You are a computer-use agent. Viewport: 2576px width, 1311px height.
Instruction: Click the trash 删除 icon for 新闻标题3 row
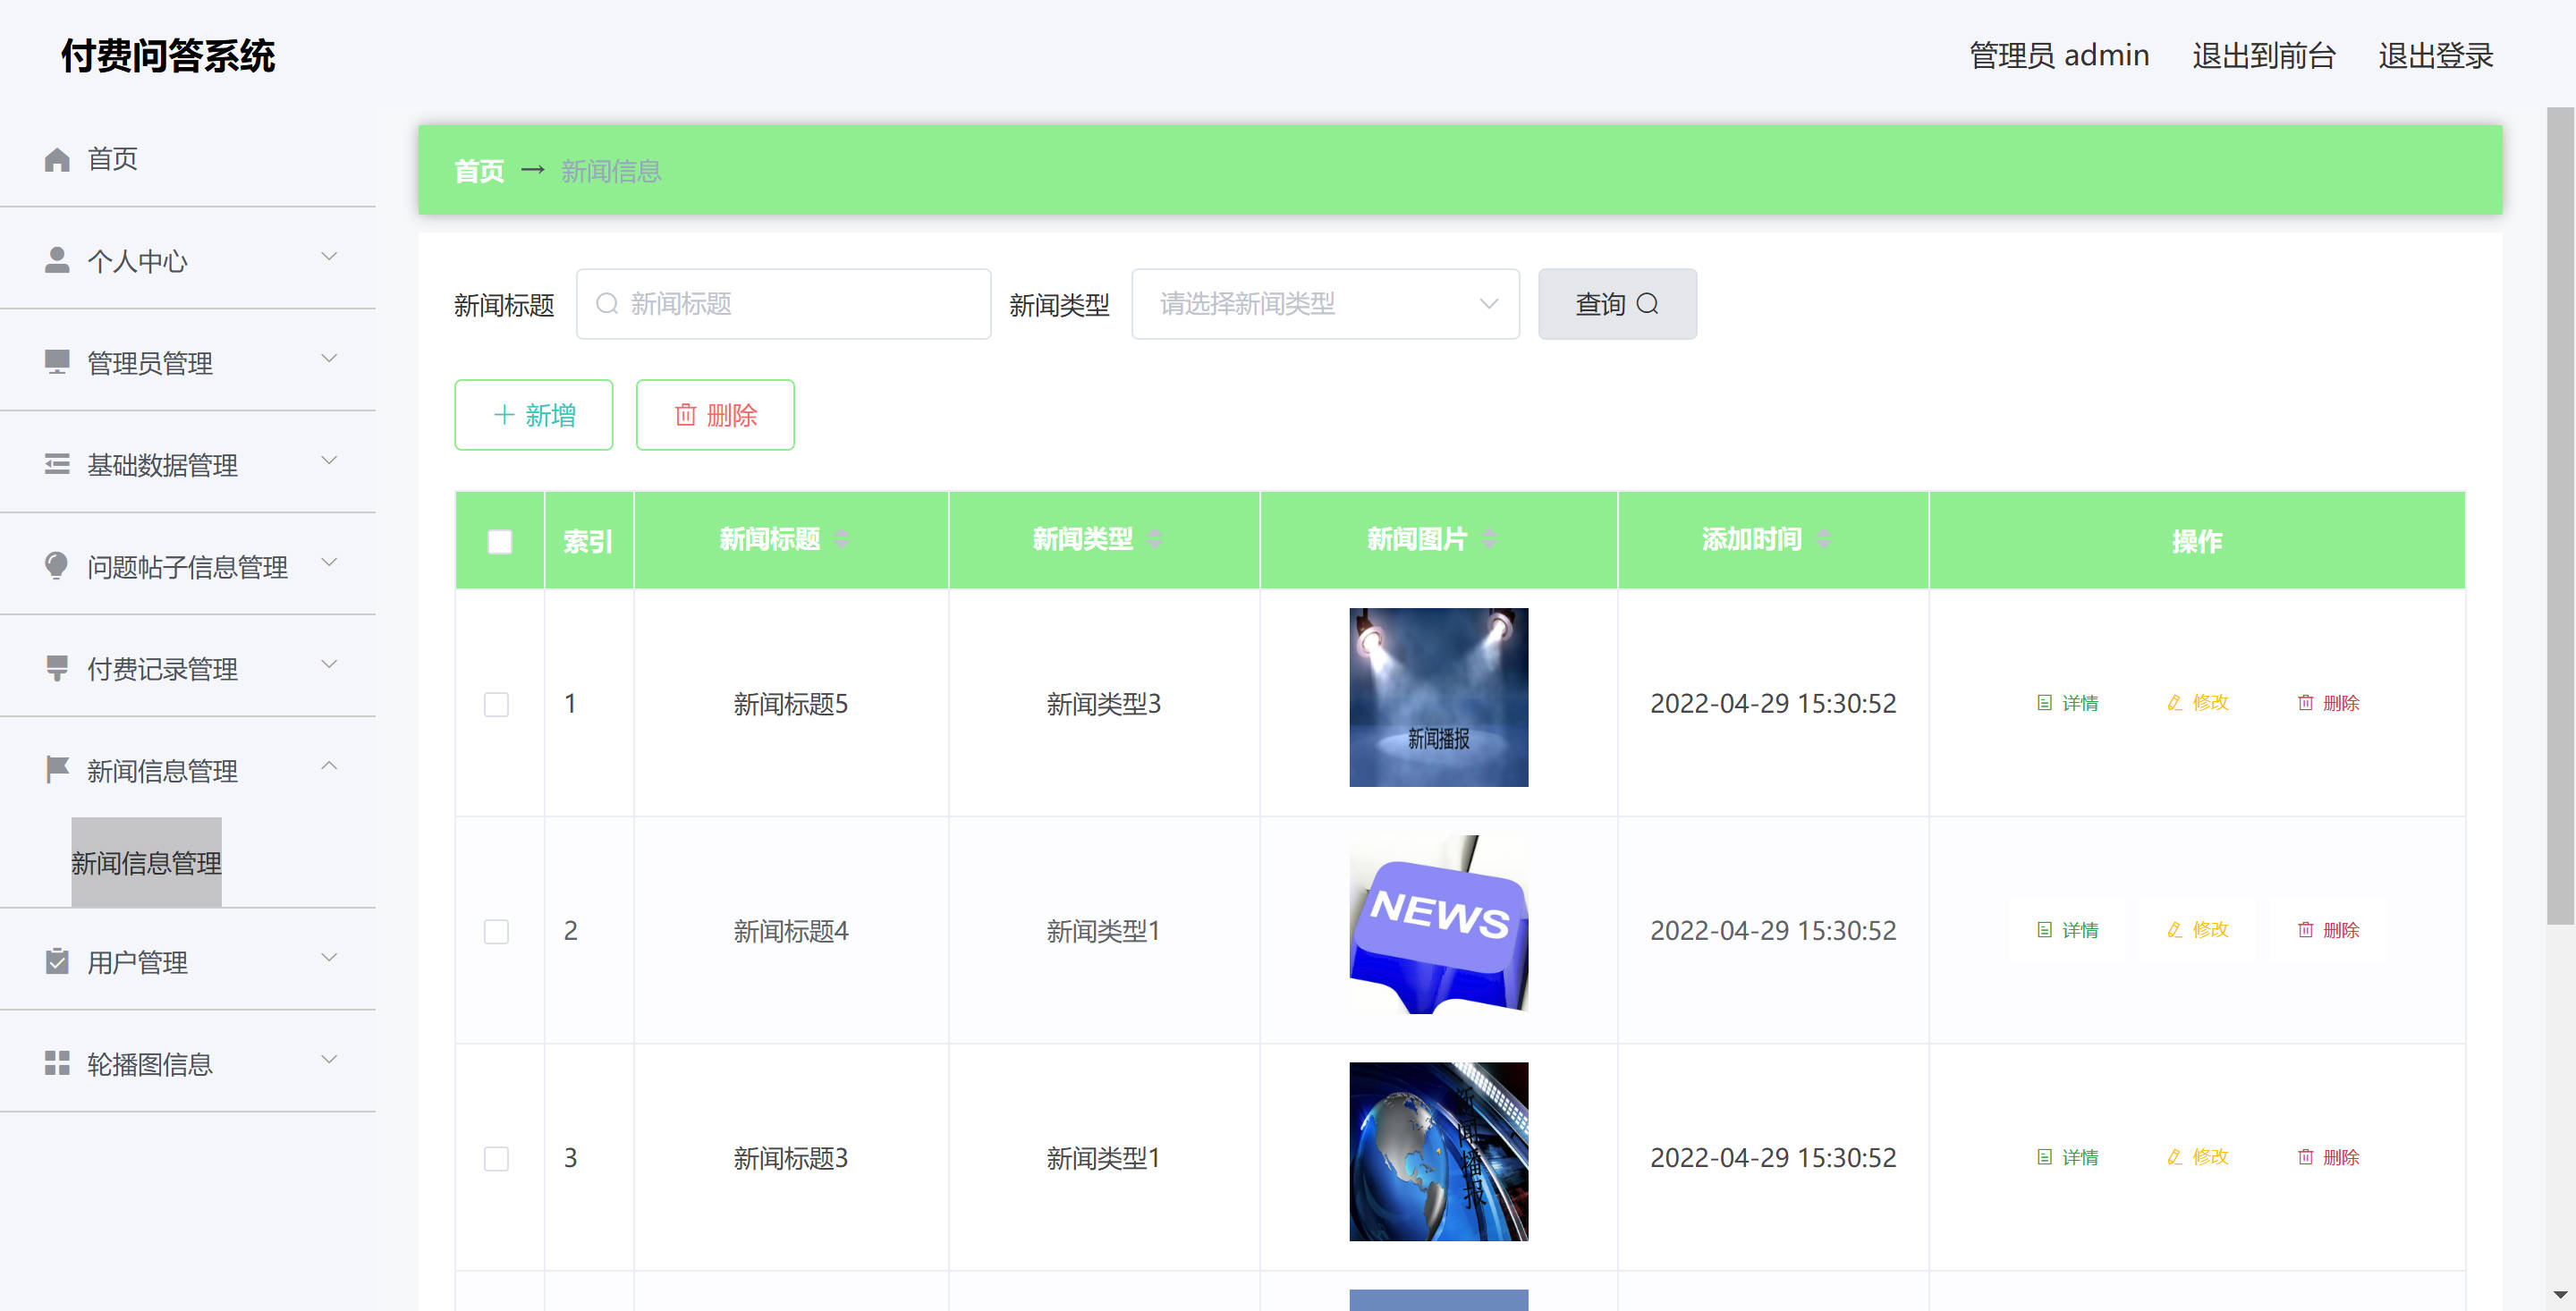tap(2305, 1157)
